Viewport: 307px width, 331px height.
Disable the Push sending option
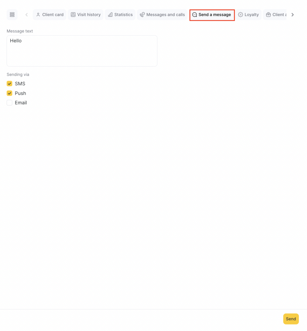tap(9, 93)
